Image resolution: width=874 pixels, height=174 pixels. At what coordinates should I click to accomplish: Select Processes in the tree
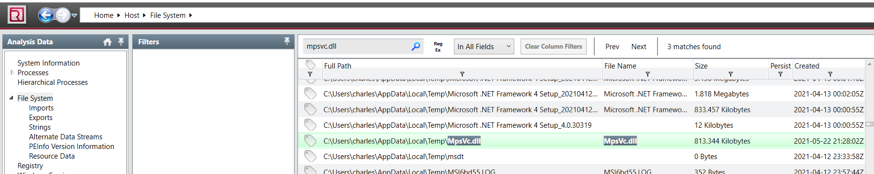33,73
